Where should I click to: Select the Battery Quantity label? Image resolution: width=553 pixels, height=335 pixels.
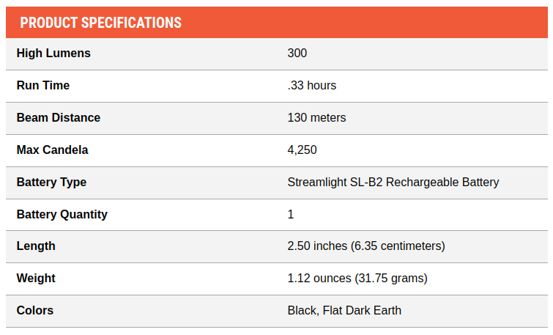pos(62,215)
